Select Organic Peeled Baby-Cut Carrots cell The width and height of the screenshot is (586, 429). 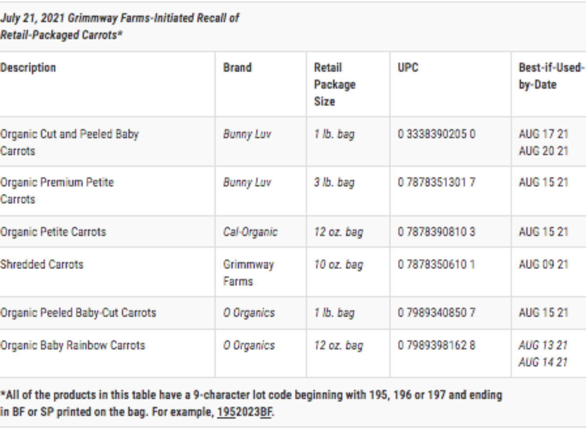point(78,313)
